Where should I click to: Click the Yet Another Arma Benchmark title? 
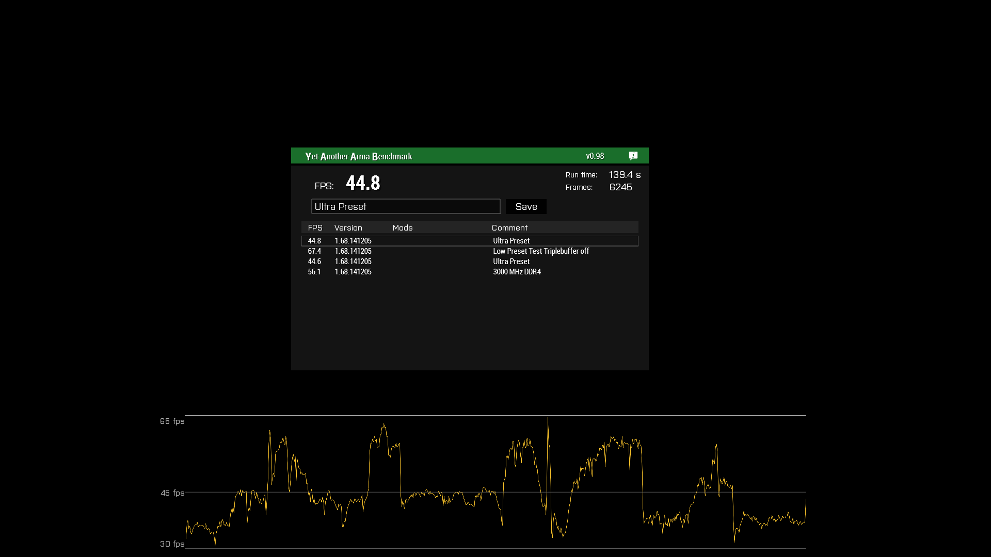pyautogui.click(x=358, y=156)
